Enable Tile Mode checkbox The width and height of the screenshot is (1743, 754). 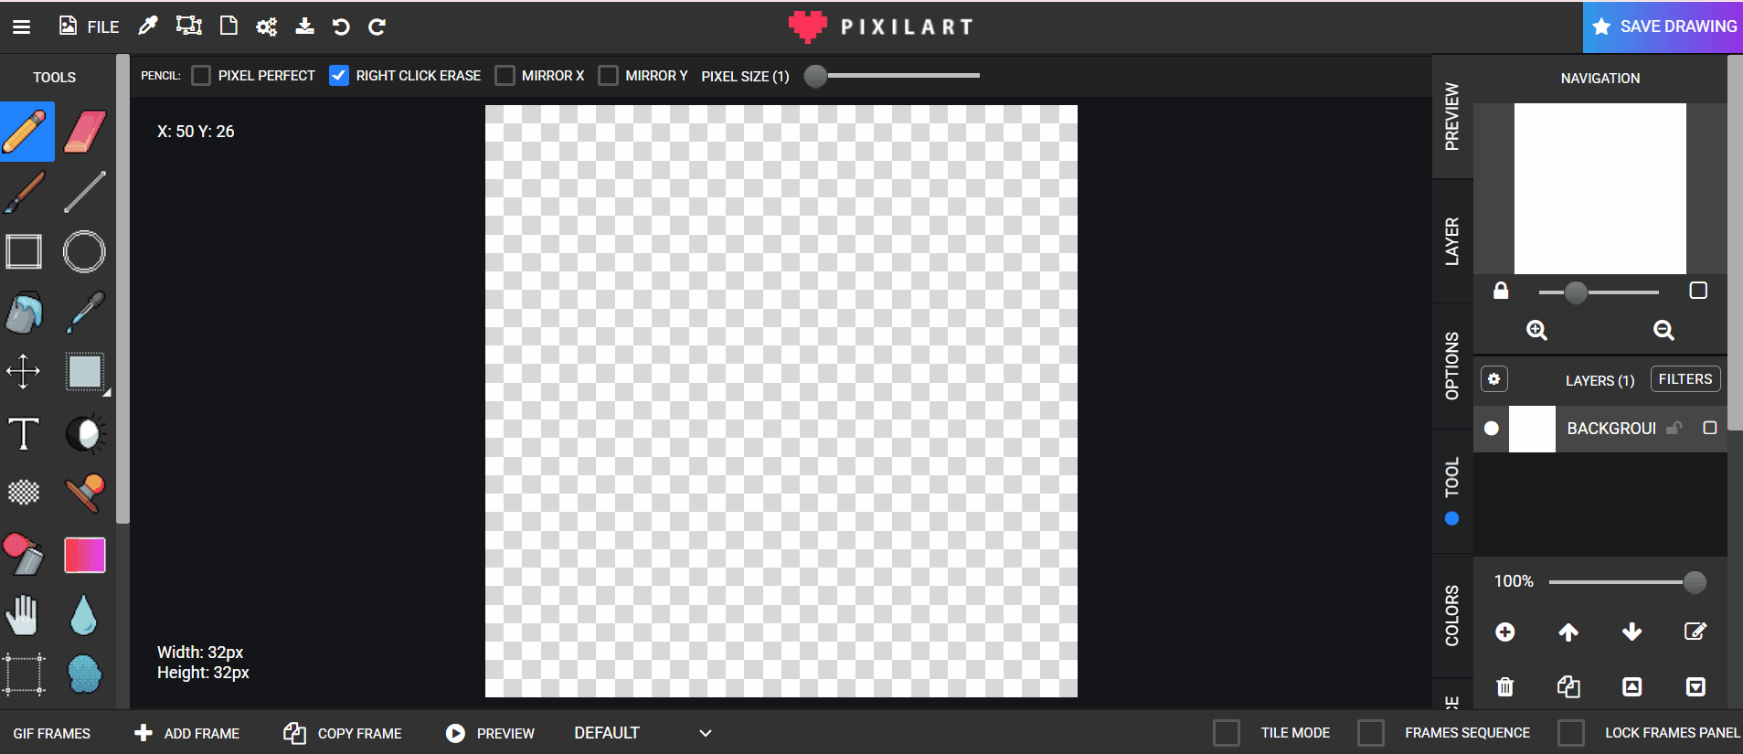click(x=1227, y=733)
